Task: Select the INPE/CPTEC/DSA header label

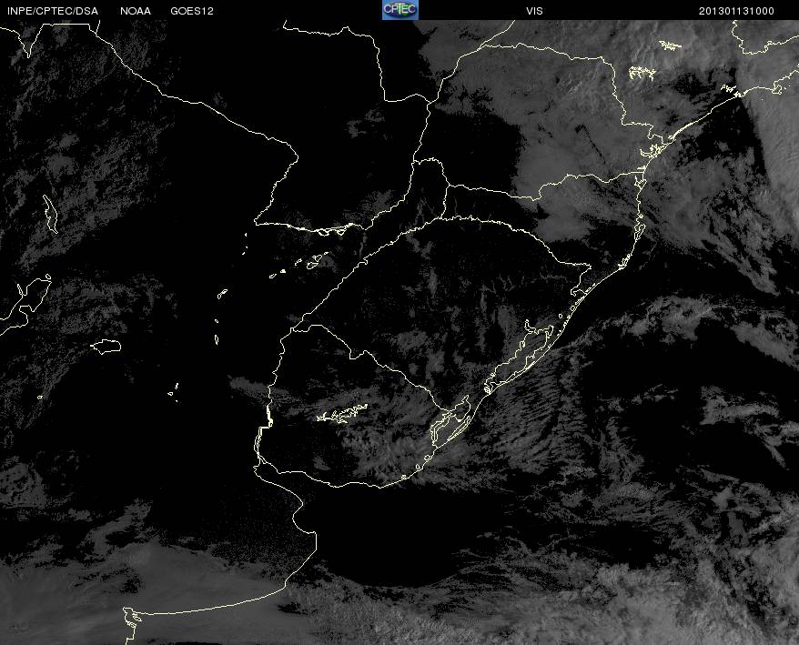Action: [53, 11]
